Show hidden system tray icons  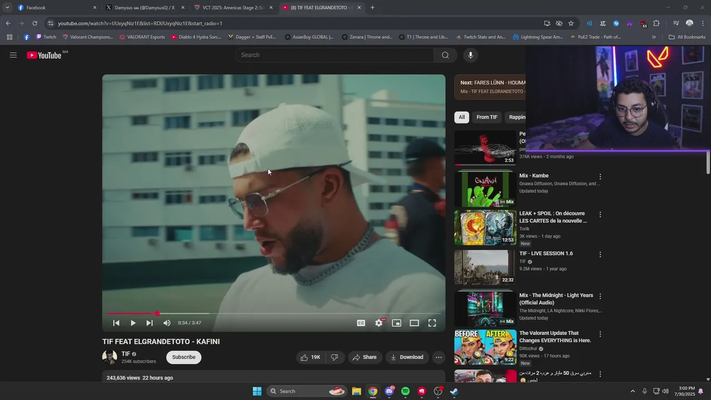633,391
